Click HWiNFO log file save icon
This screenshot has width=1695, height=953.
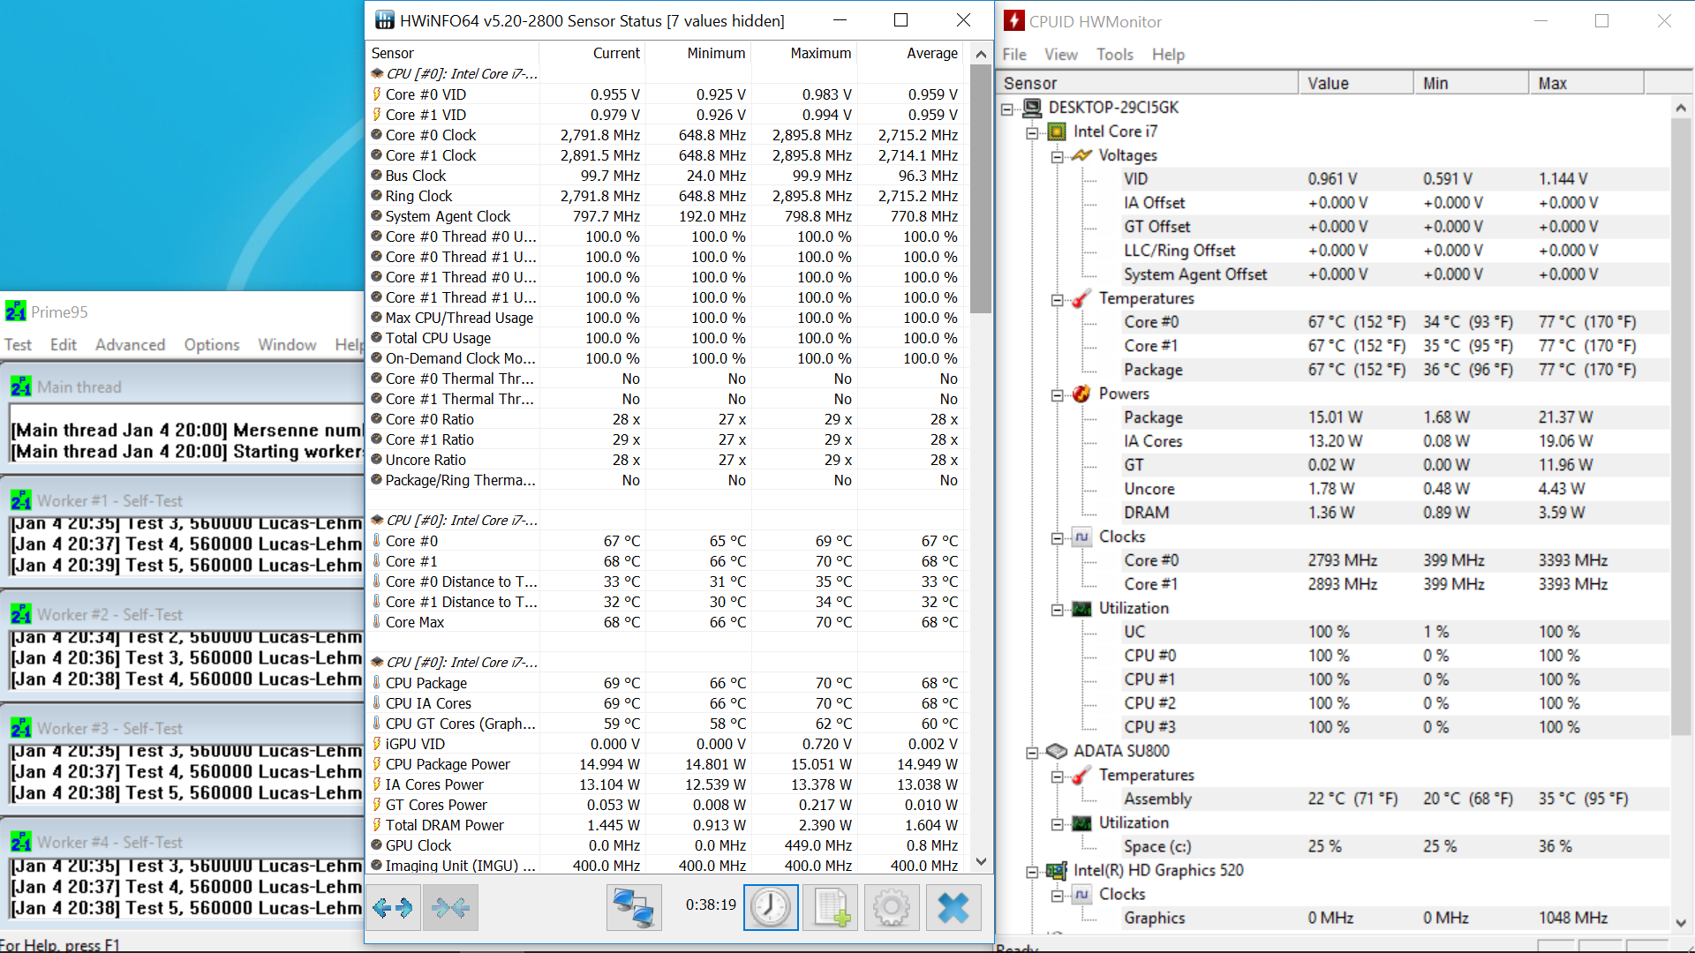[x=832, y=907]
